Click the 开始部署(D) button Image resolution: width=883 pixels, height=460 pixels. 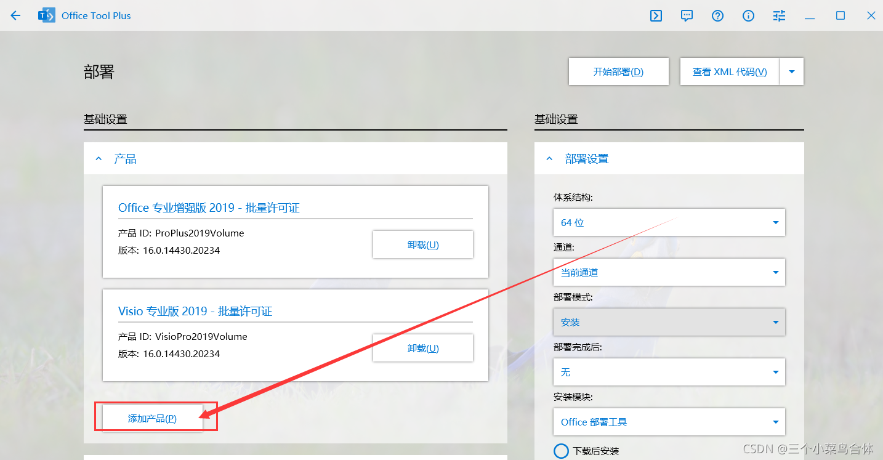(618, 71)
